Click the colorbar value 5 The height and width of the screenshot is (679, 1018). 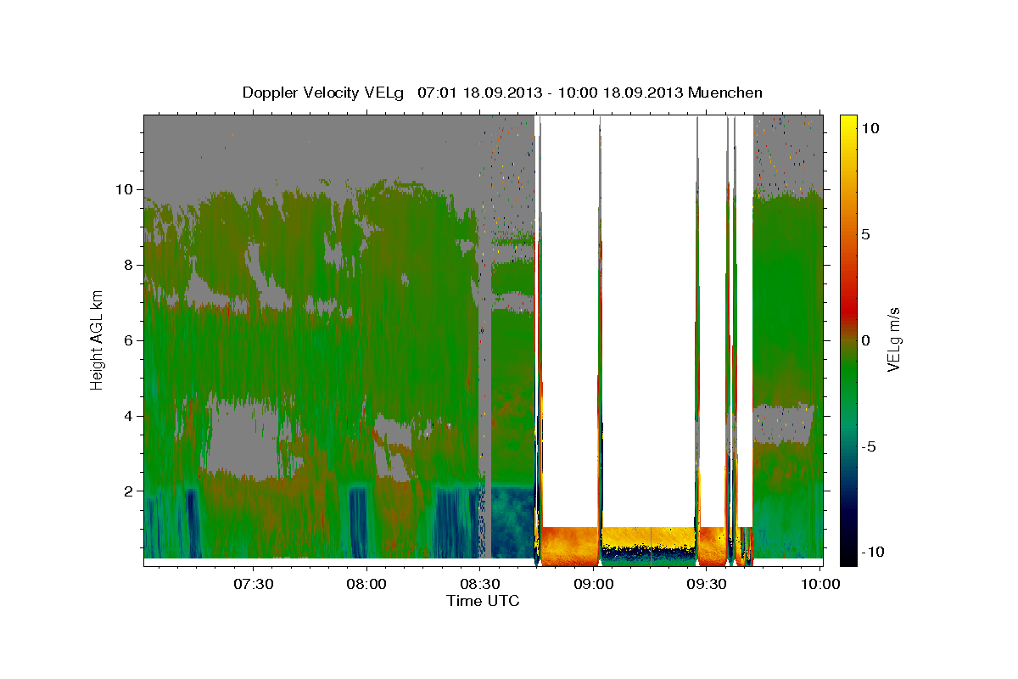click(865, 234)
